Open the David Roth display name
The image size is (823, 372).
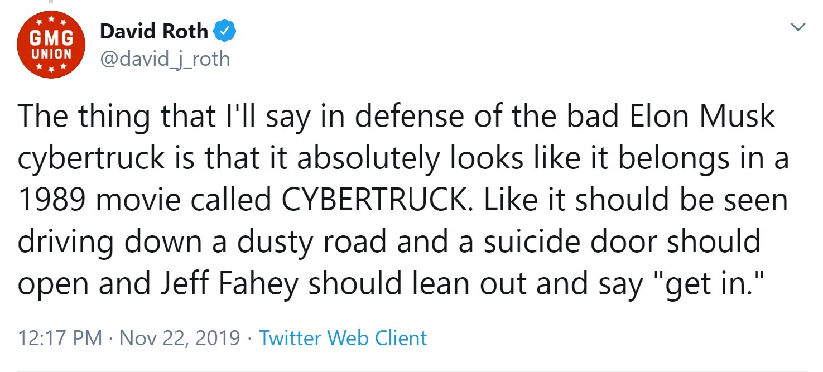pyautogui.click(x=153, y=32)
